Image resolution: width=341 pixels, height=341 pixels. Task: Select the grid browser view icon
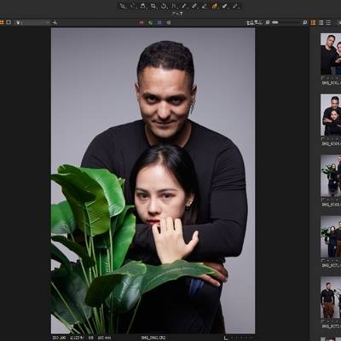tap(321, 22)
